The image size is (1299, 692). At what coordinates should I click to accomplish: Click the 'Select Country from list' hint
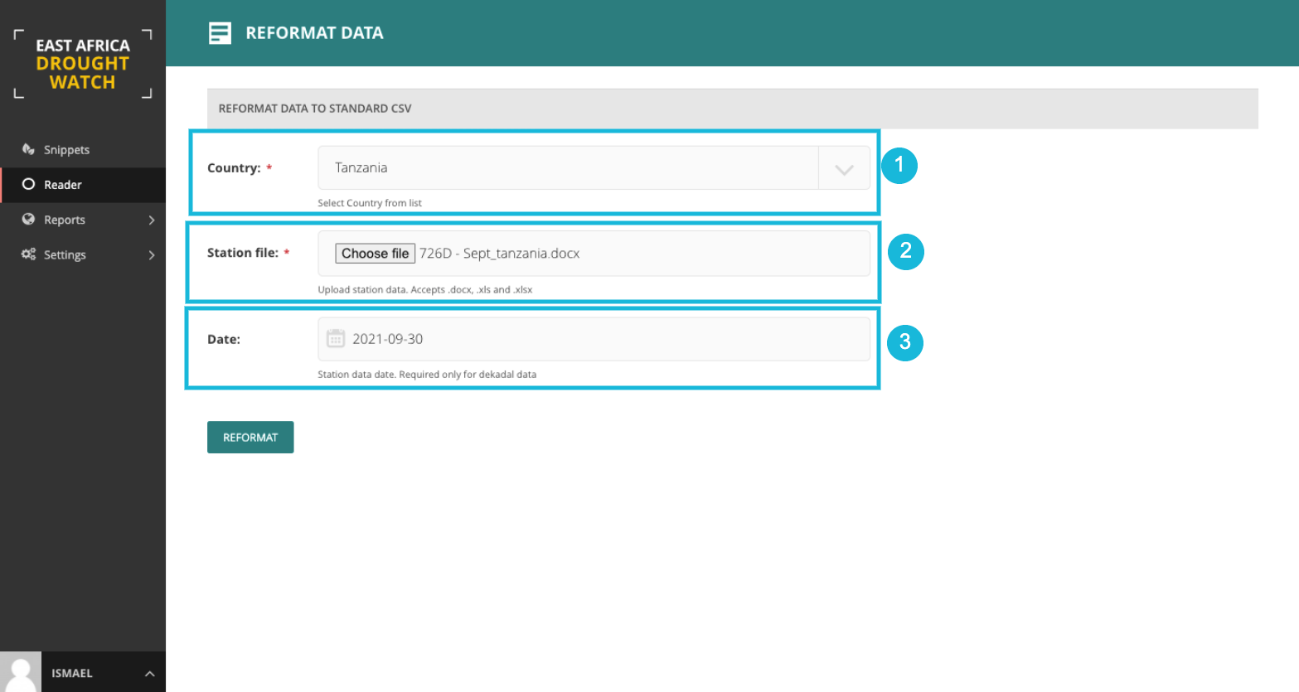click(x=370, y=203)
